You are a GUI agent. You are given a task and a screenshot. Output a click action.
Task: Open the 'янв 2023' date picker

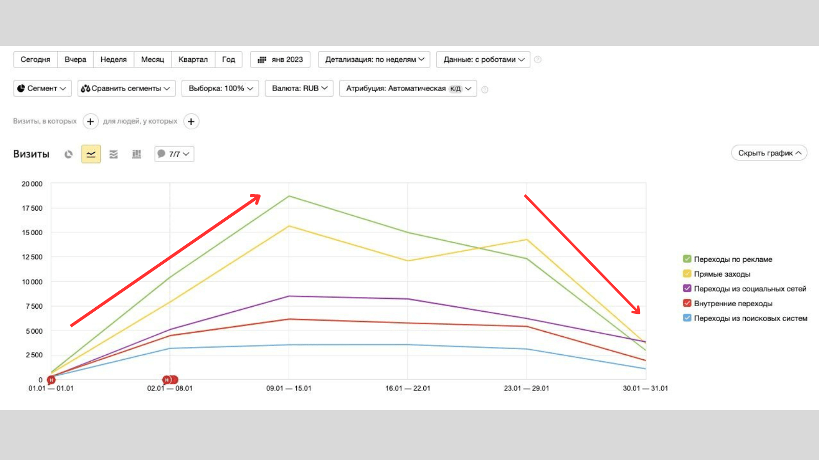click(x=281, y=59)
